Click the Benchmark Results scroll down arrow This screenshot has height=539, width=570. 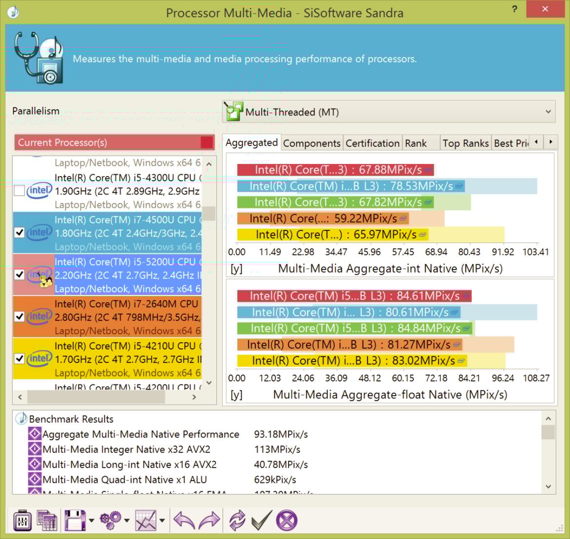[x=548, y=487]
